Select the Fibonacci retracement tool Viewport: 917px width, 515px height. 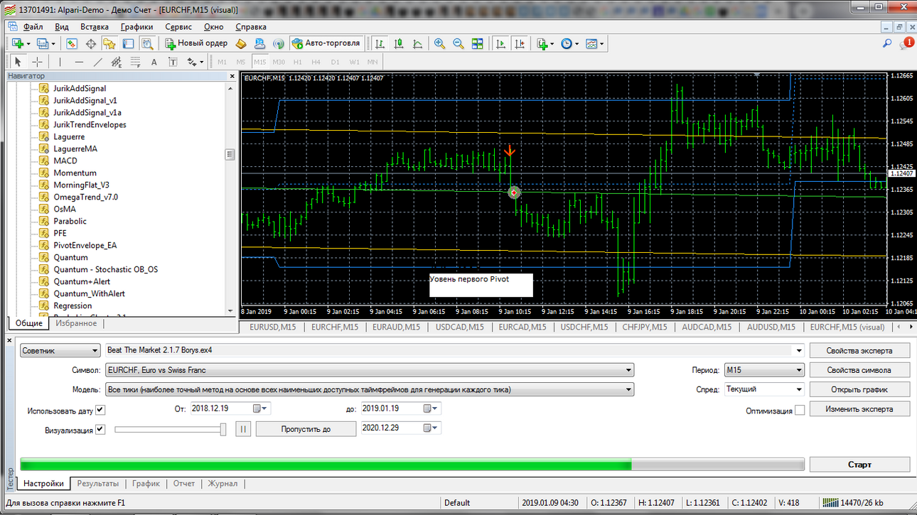click(135, 62)
